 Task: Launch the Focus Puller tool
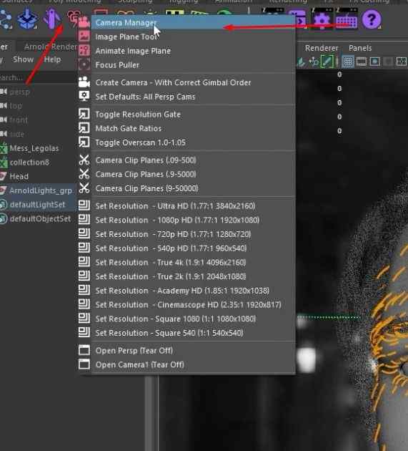(186, 64)
